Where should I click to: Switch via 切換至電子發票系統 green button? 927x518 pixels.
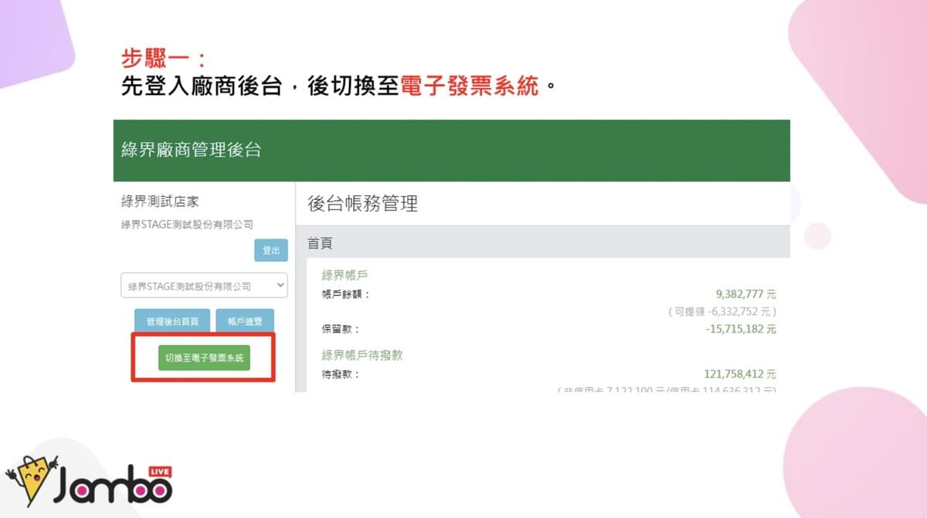pyautogui.click(x=204, y=358)
